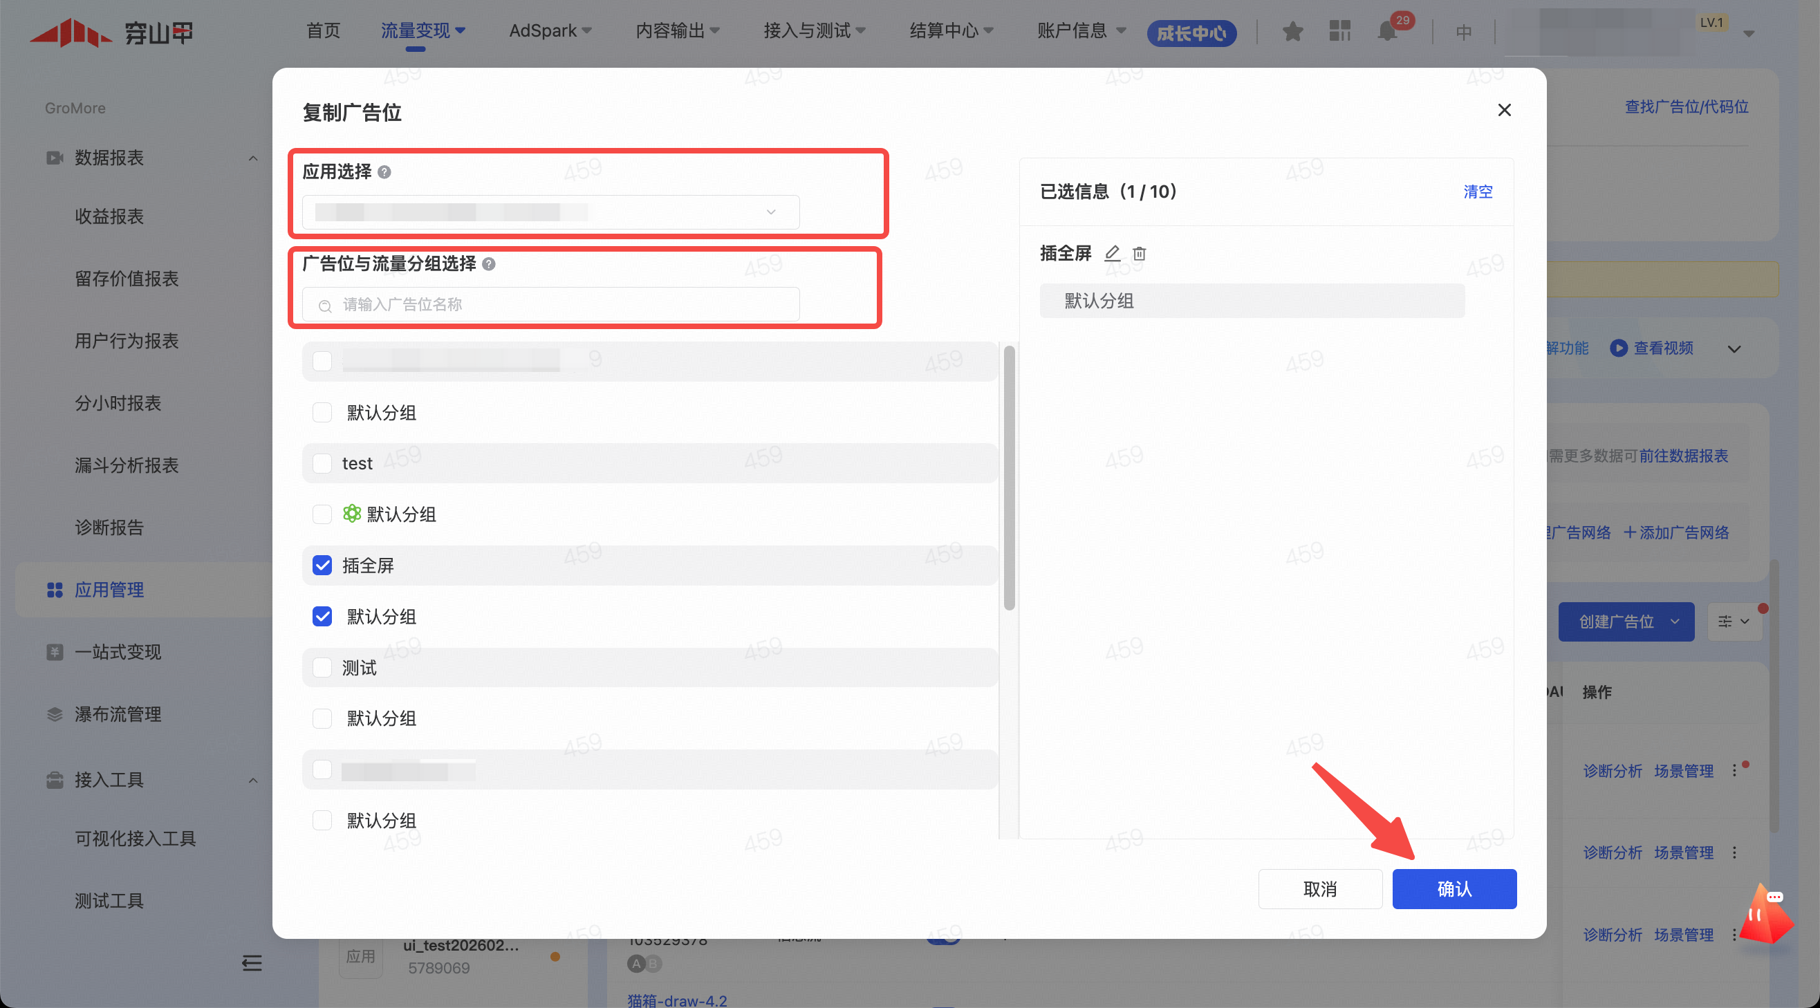Click the 确认 button
The height and width of the screenshot is (1008, 1820).
pos(1454,888)
